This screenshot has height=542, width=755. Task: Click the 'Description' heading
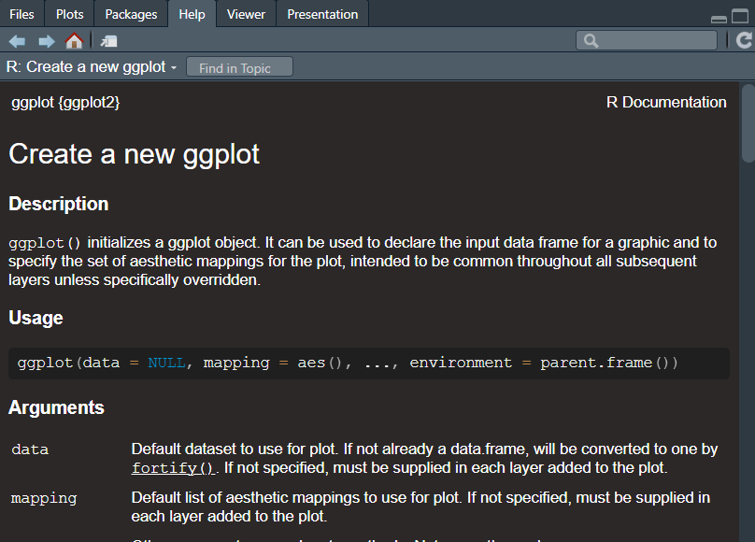[x=59, y=204]
